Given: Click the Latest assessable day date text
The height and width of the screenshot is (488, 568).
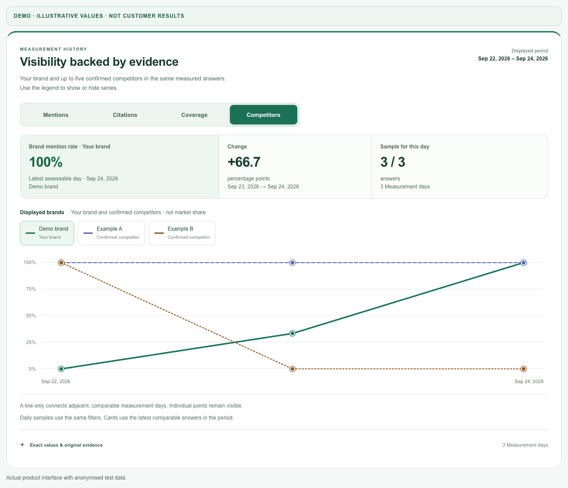Looking at the screenshot, I should point(73,179).
